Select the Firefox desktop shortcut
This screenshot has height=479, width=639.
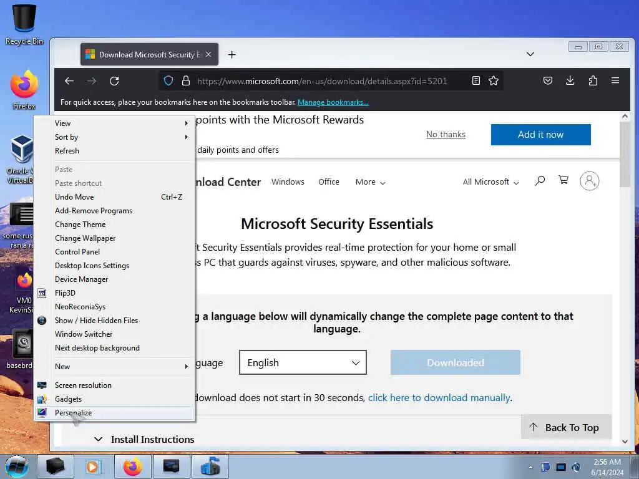pos(24,90)
